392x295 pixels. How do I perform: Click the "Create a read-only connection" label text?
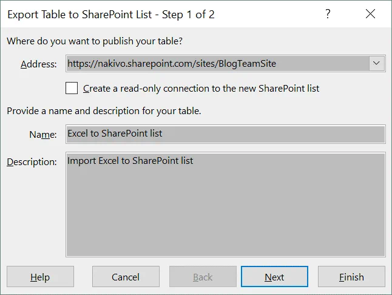[x=201, y=89]
